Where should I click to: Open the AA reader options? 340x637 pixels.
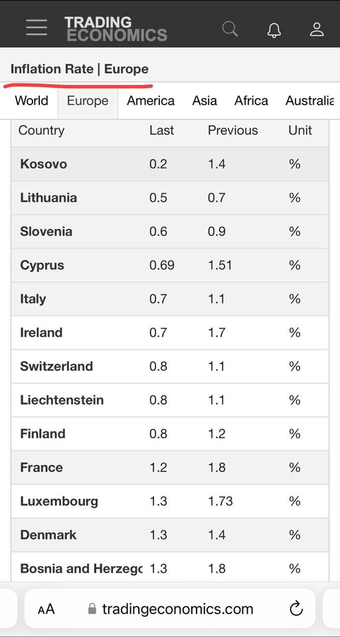tap(46, 609)
